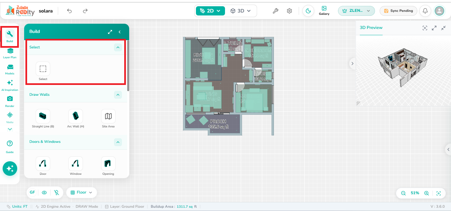Image resolution: width=451 pixels, height=211 pixels.
Task: Select the 3D Preview tab
Action: coord(371,28)
